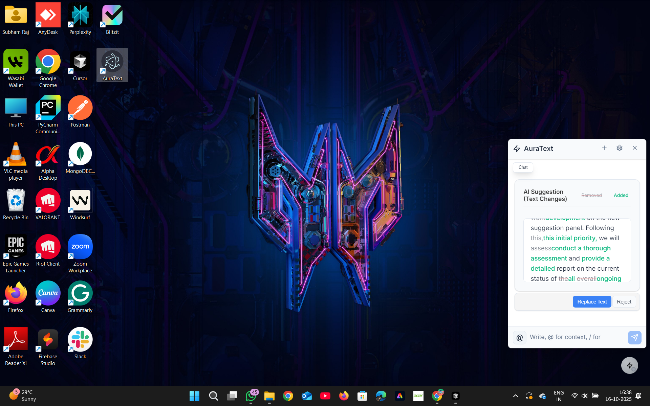Click AuraText lightning logo in panel header
Screen dimensions: 650x406
(517, 149)
